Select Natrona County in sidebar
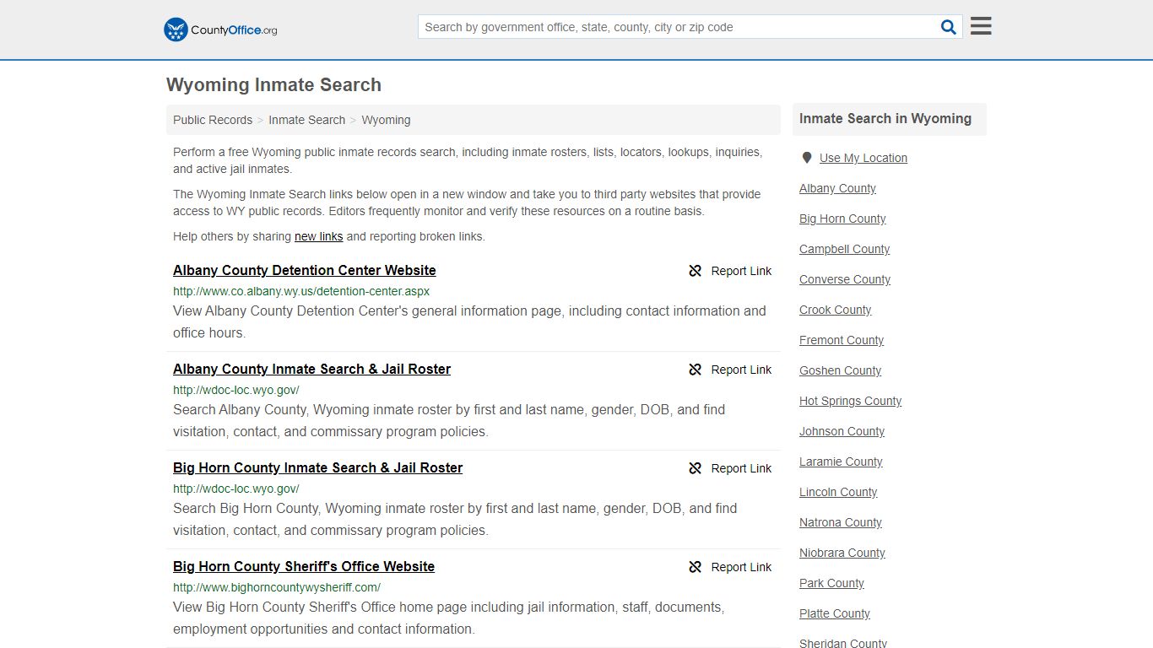The height and width of the screenshot is (648, 1153). [841, 522]
